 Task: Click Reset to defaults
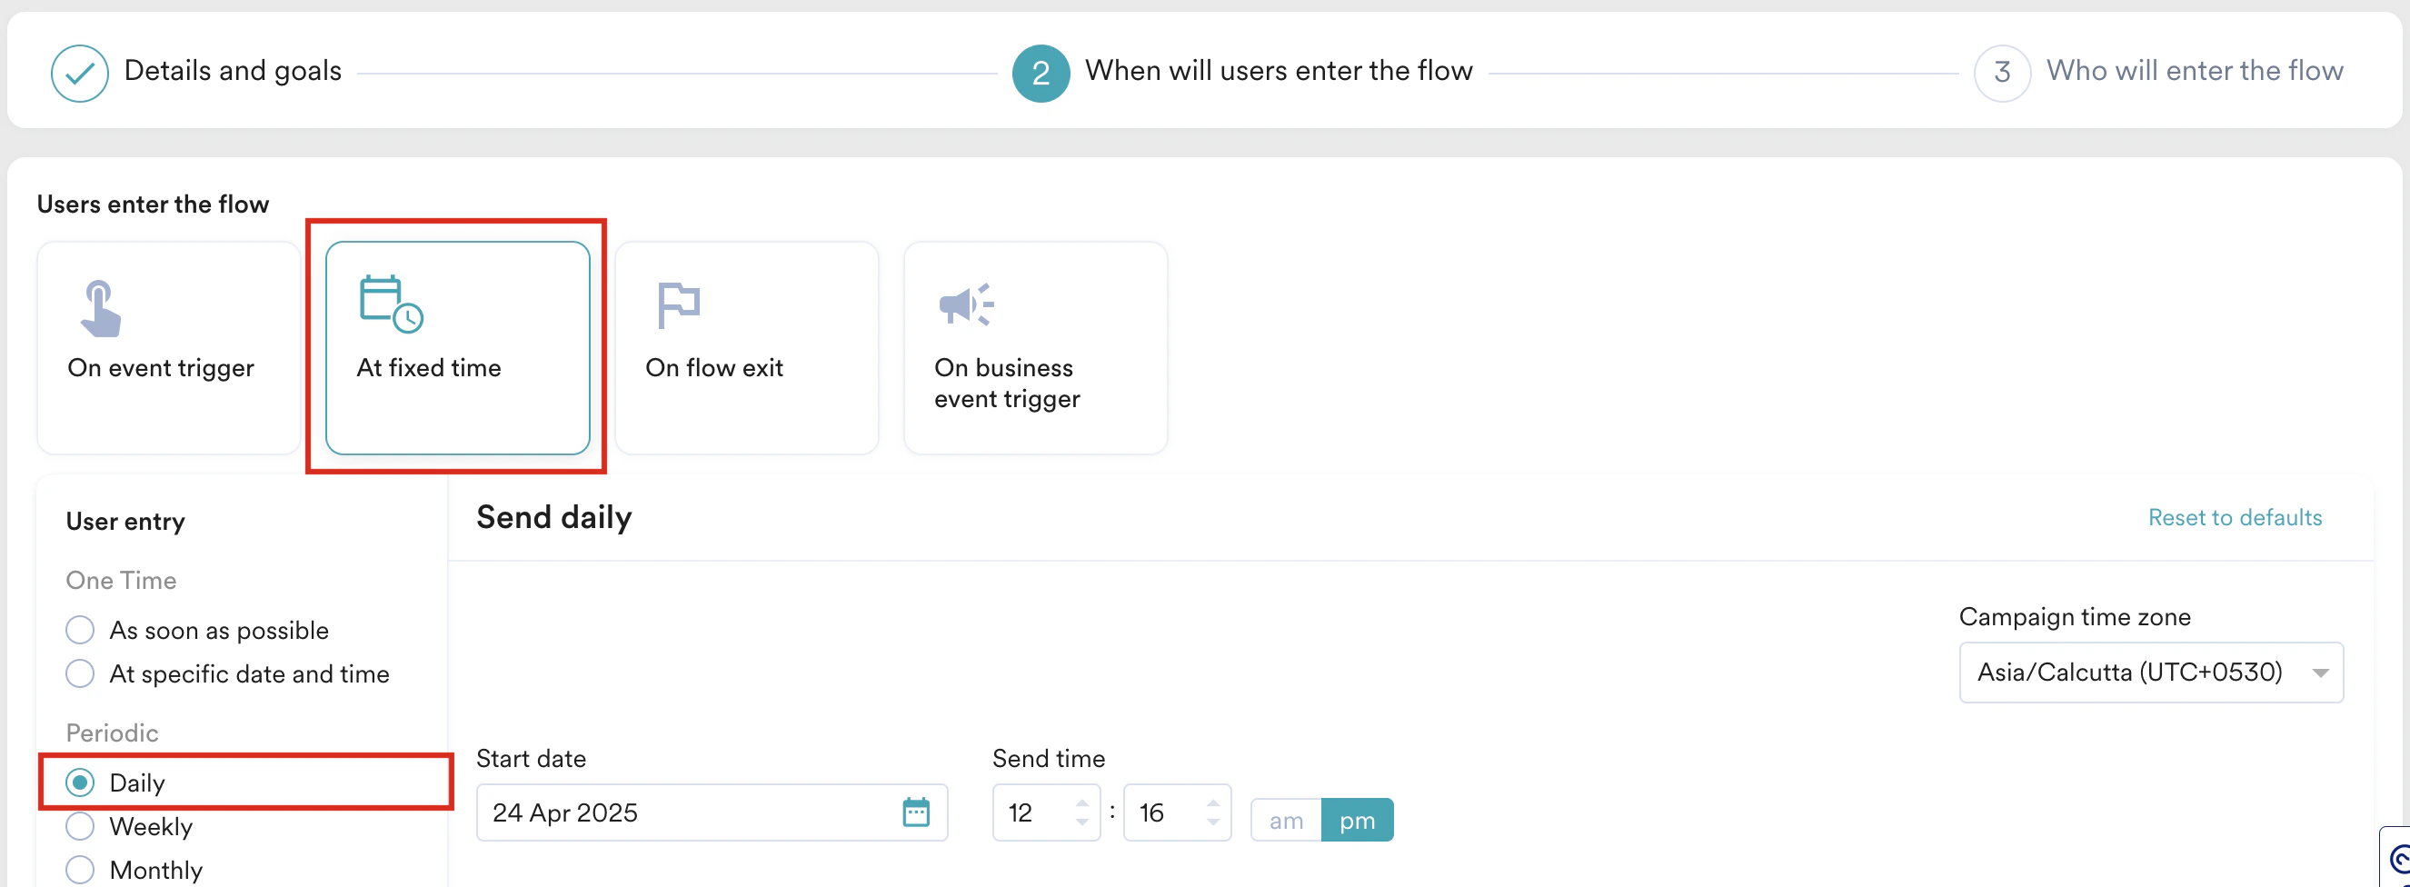tap(2235, 517)
